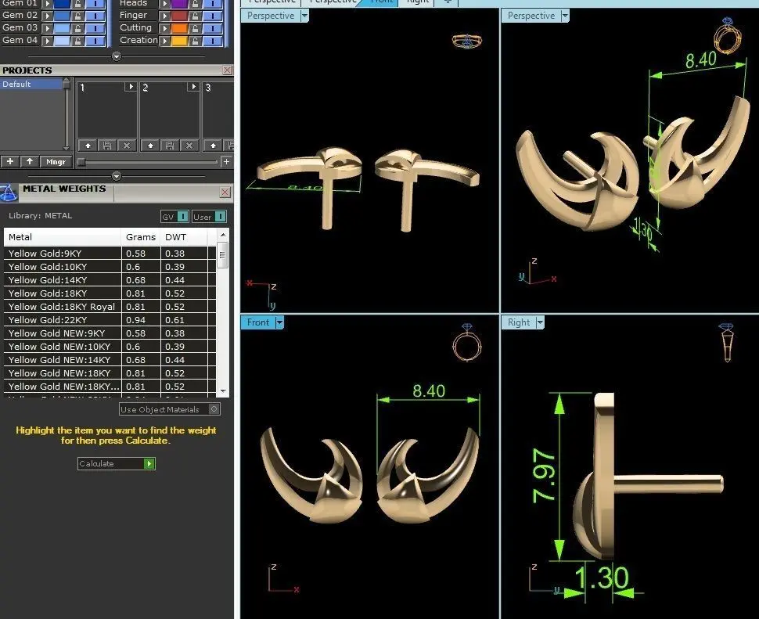This screenshot has width=759, height=619.
Task: Open Cutting layer orange color swatch
Action: (179, 28)
